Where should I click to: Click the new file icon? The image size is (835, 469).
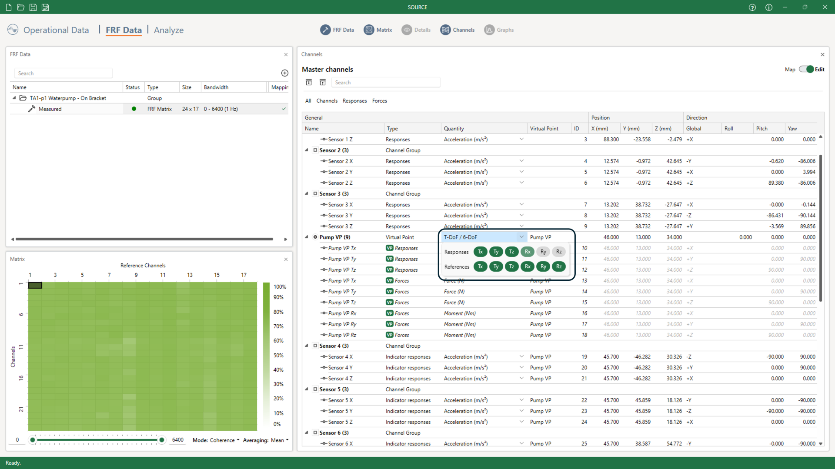(x=9, y=7)
